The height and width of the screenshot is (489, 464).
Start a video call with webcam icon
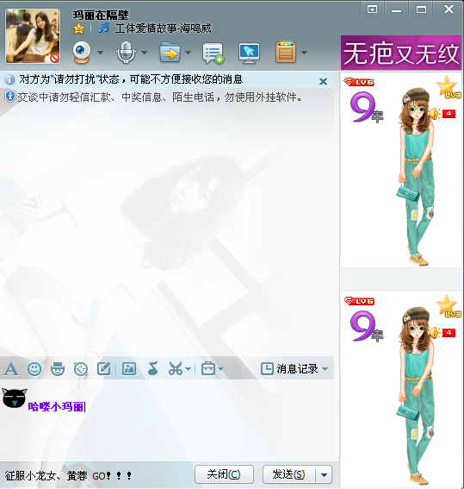[82, 53]
